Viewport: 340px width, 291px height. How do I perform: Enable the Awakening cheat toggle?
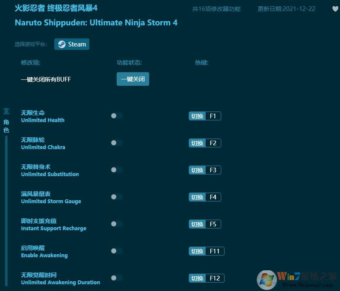tap(116, 251)
